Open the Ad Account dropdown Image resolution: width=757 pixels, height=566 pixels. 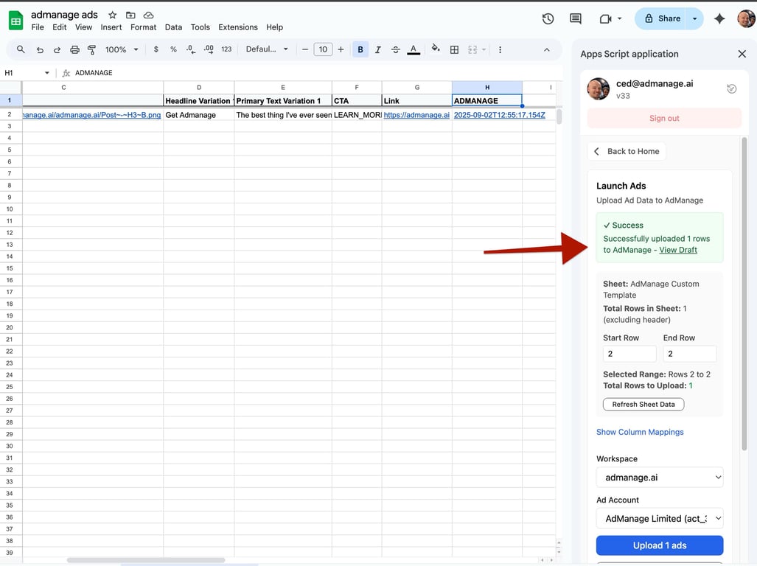point(660,518)
